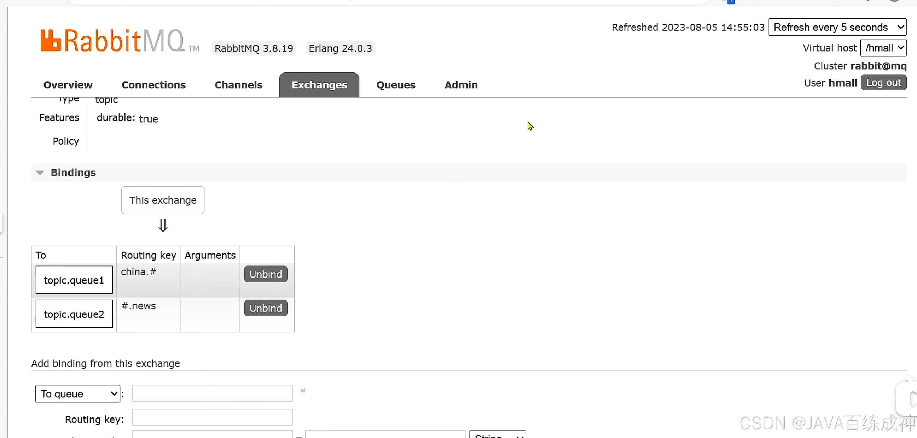Open the String argument type dropdown
This screenshot has height=438, width=917.
pos(497,435)
